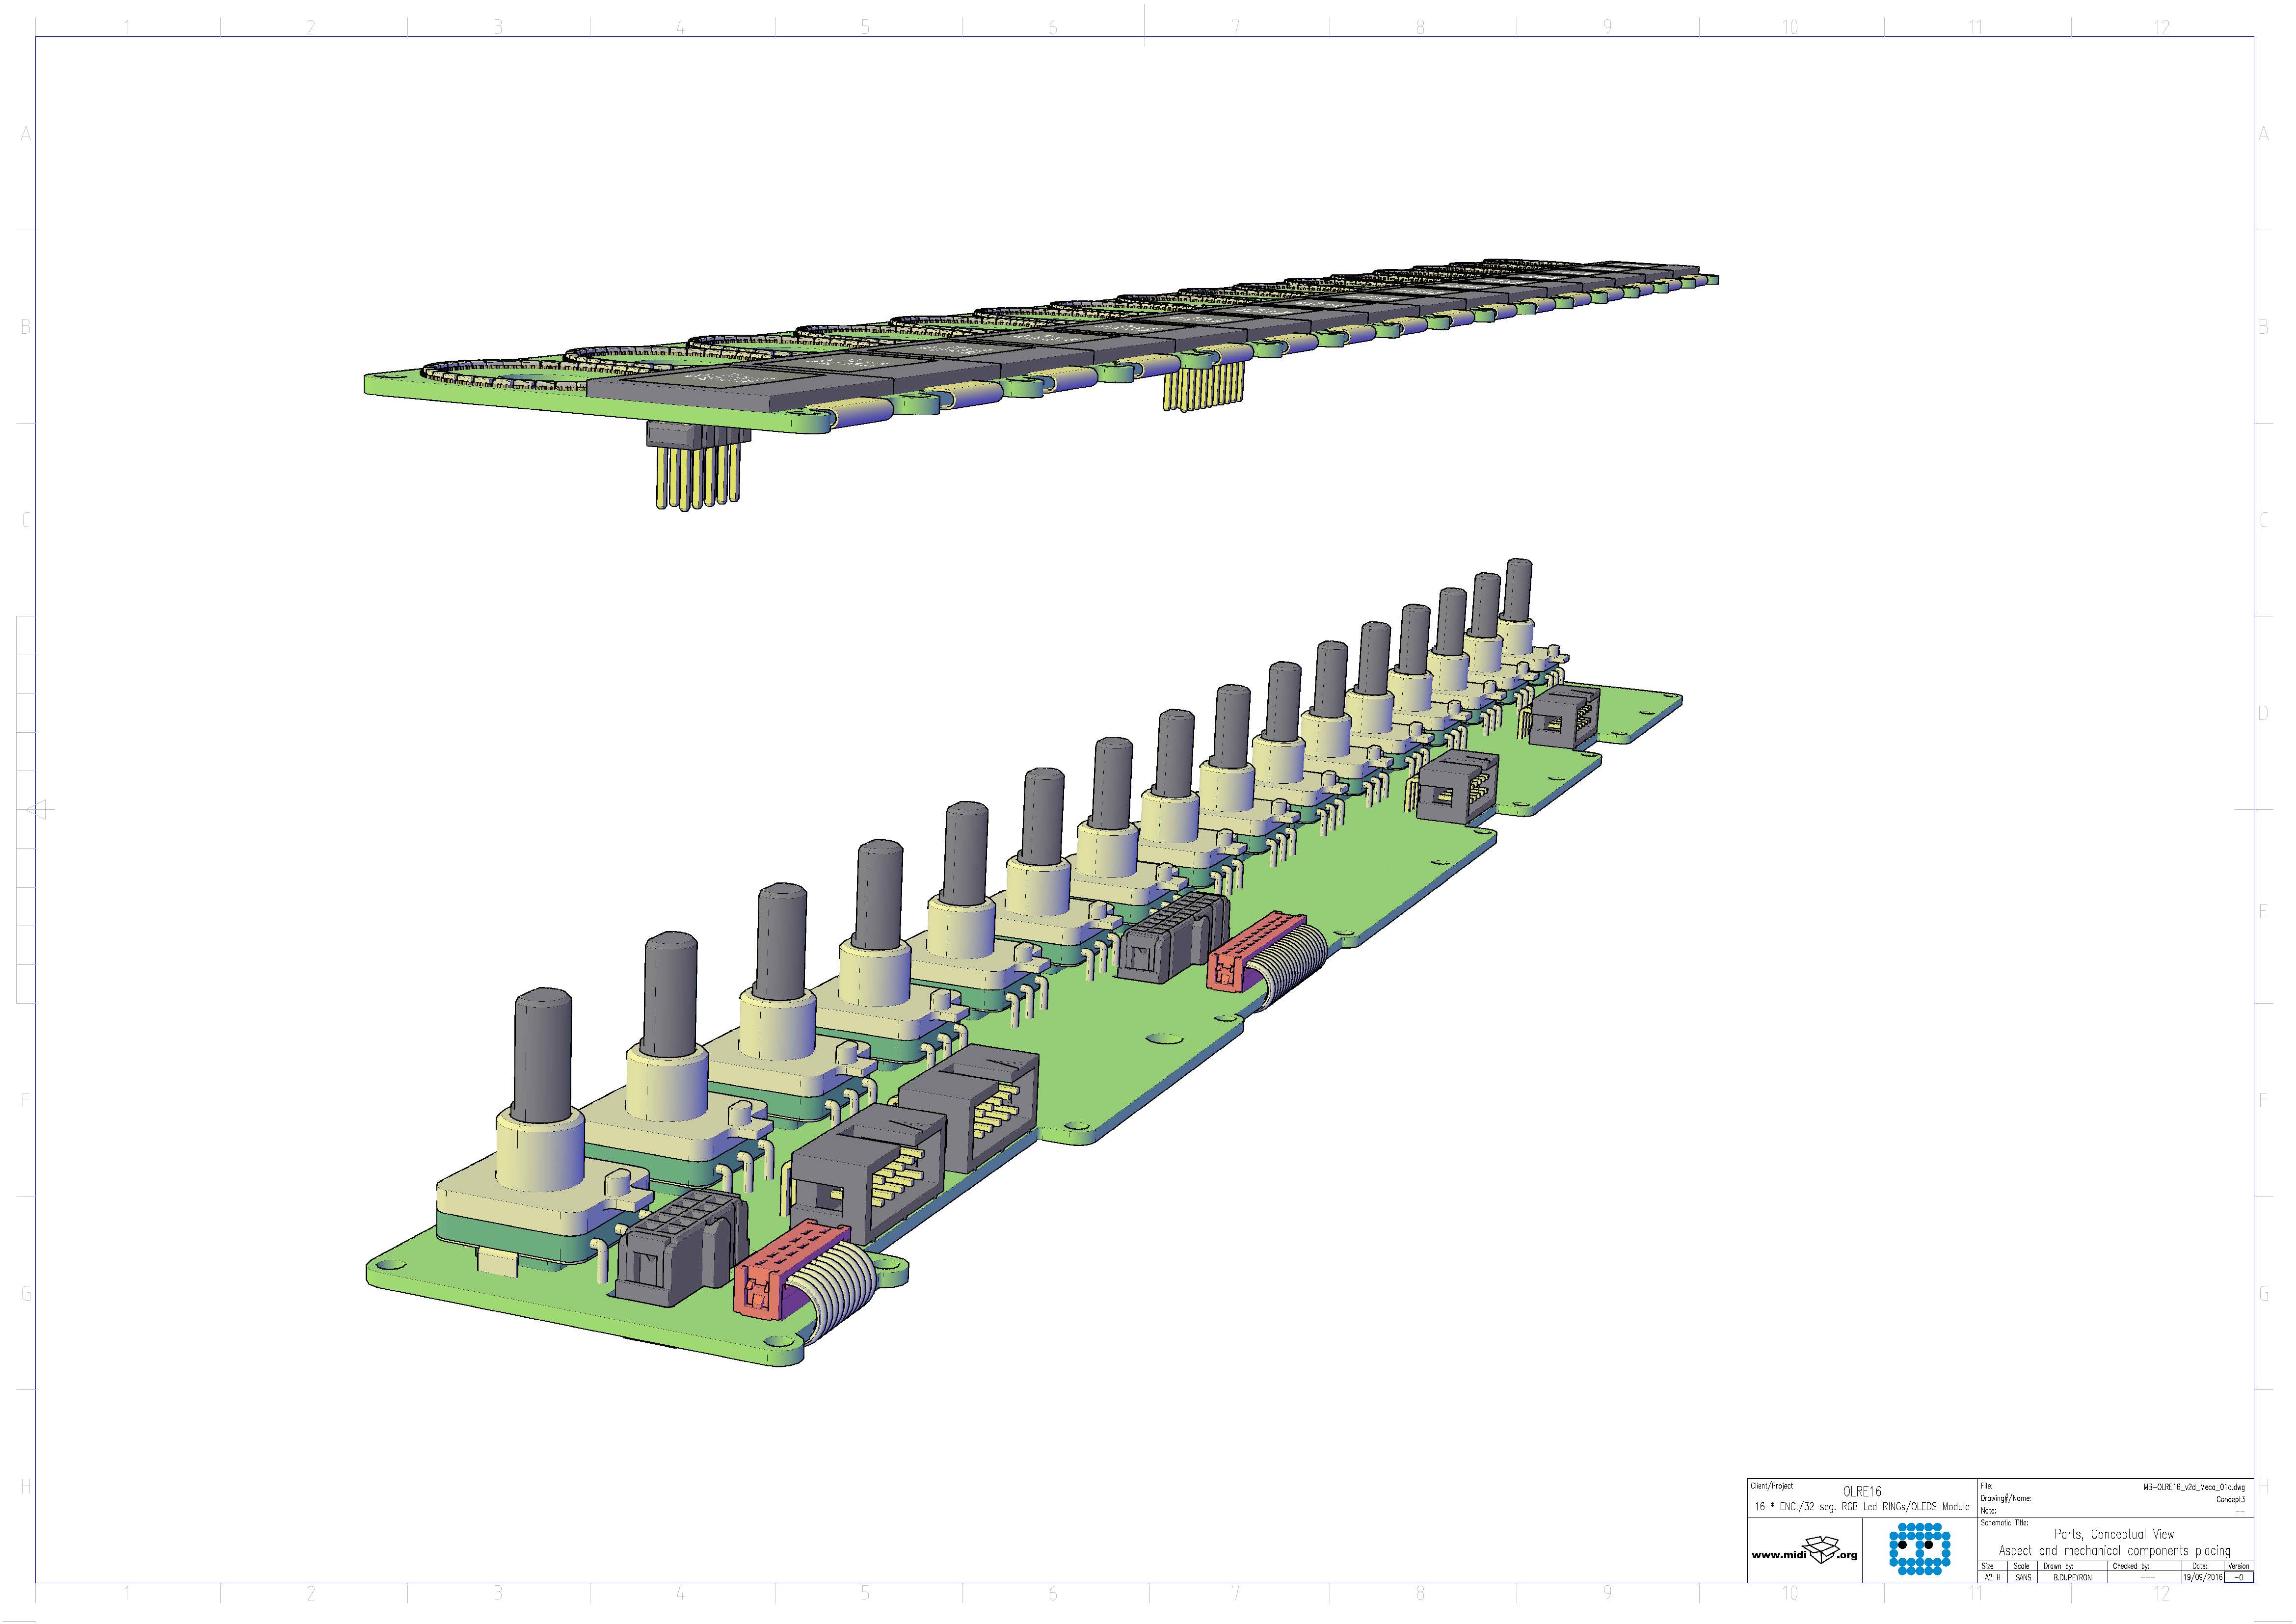Click the B.DUPEYRON drawn-by field
This screenshot has height=1624, width=2296.
(x=2072, y=1577)
